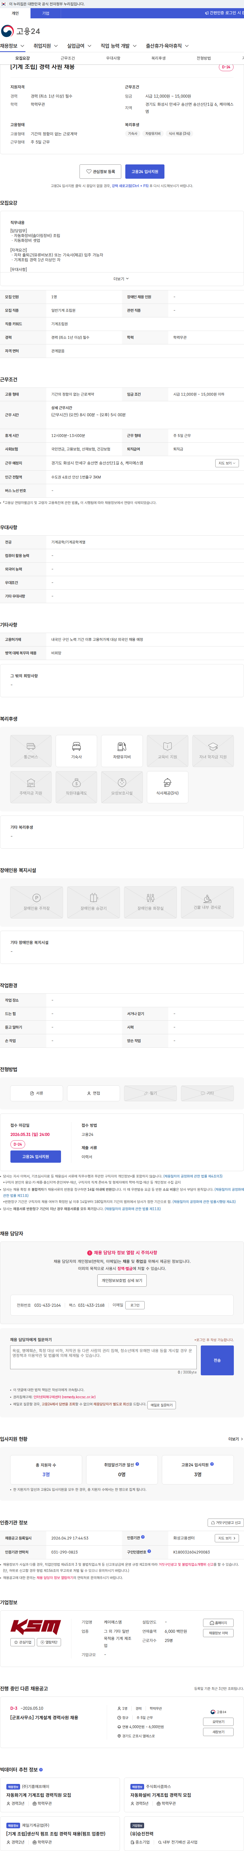Viewport: 244px width, 1851px height.
Task: Jump to the 근무조건 section tab
Action: click(67, 58)
